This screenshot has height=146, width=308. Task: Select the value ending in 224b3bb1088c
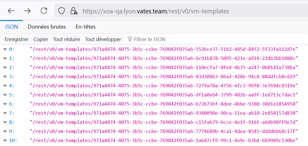click(164, 58)
